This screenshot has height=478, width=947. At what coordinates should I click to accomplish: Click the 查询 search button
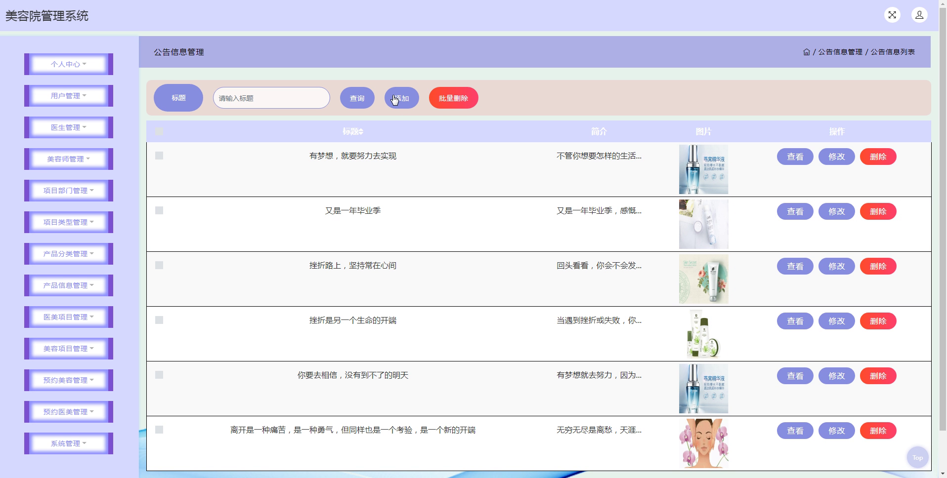tap(357, 98)
